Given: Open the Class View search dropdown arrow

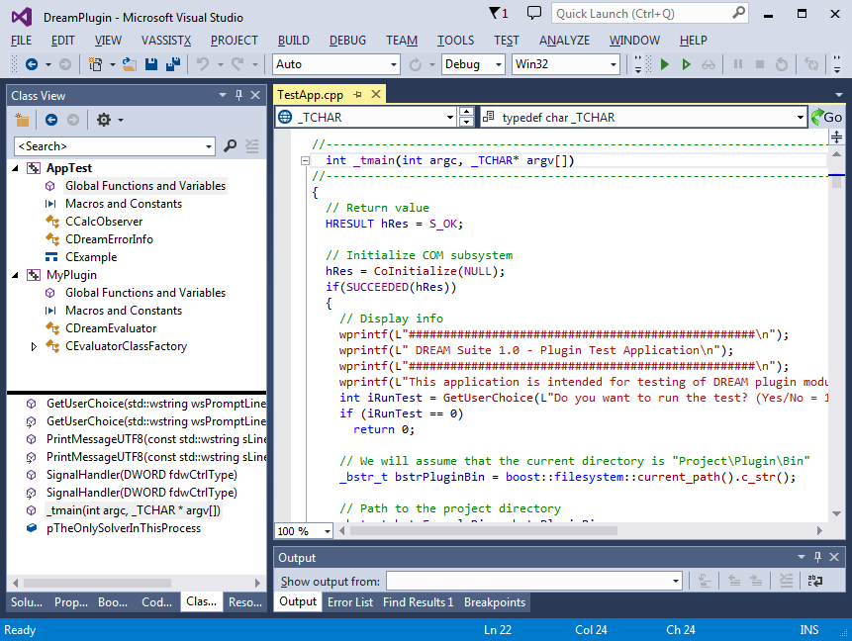Looking at the screenshot, I should (x=209, y=146).
